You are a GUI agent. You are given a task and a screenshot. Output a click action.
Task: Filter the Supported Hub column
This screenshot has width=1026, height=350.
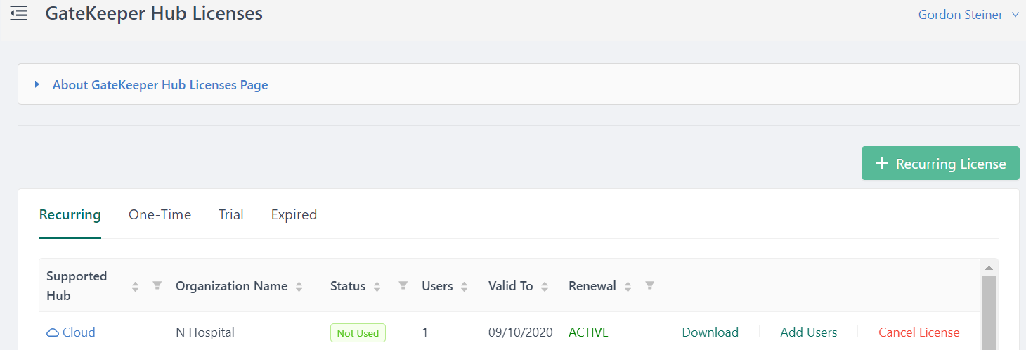point(157,285)
